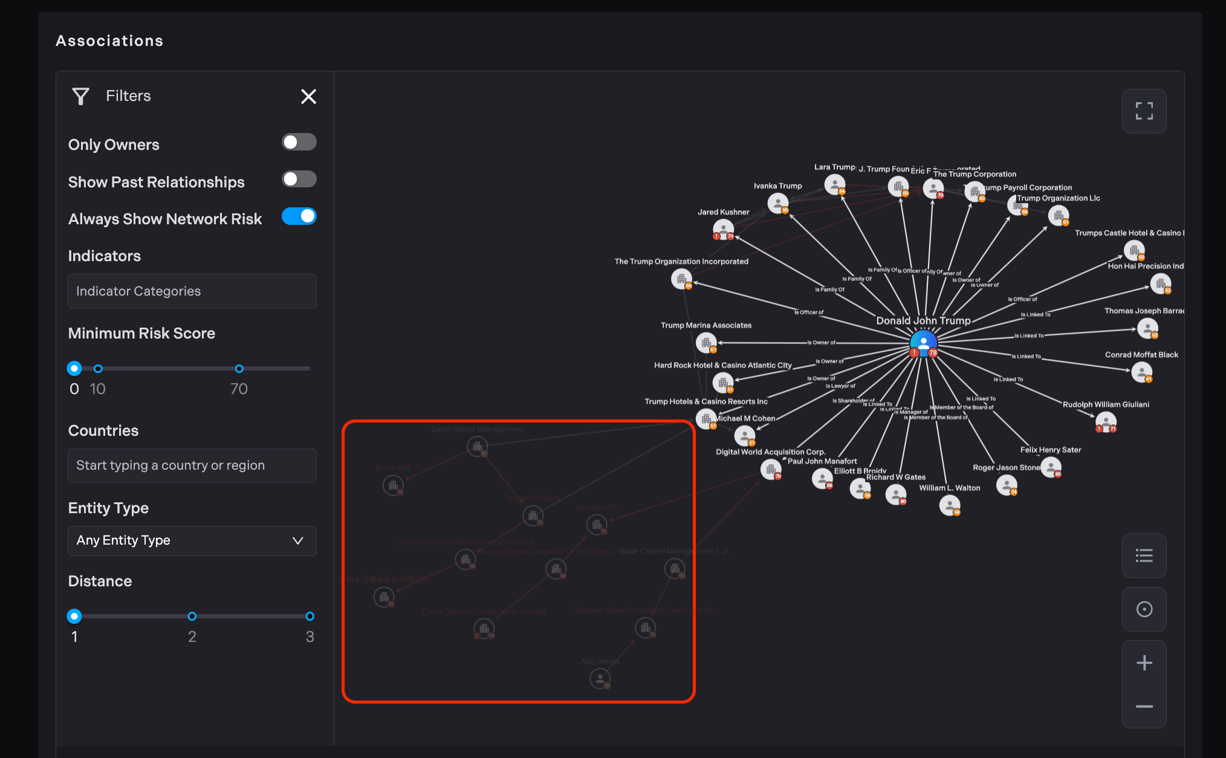Select the Rudolph William Giuliani node
The image size is (1226, 758).
click(1106, 421)
